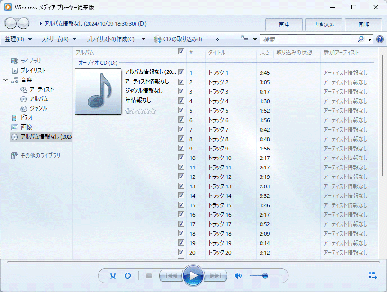This screenshot has height=292, width=387.
Task: Uncheck the トラック 5 checkbox
Action: (181, 110)
